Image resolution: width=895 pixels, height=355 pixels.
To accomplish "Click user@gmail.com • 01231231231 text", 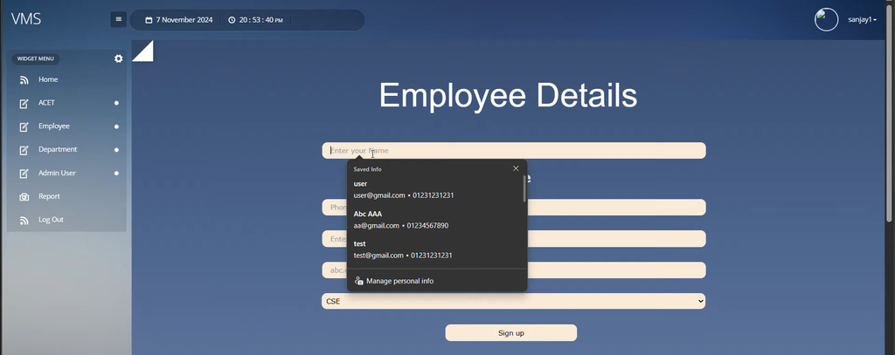I will tap(404, 195).
